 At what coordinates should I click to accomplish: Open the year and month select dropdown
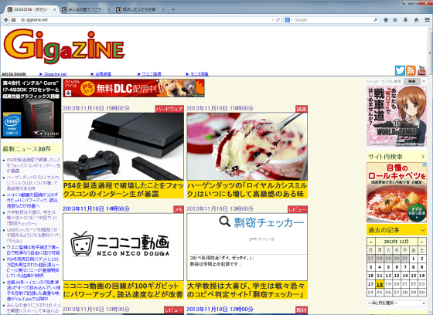397,303
